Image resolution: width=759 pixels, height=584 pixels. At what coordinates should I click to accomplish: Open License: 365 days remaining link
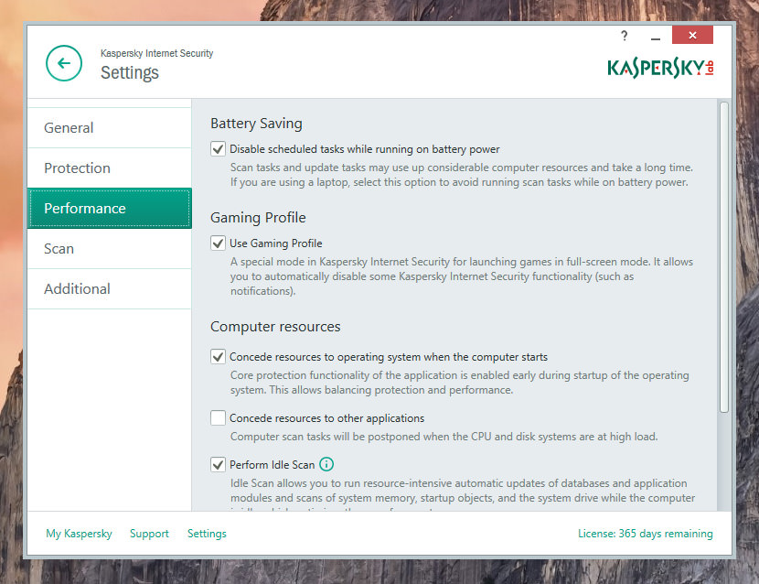coord(646,534)
